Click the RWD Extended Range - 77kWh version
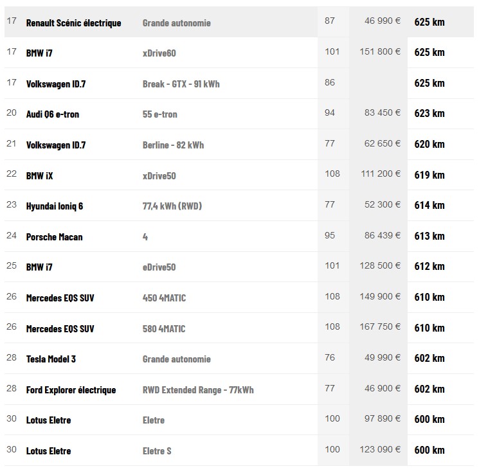479x473 pixels. point(198,389)
